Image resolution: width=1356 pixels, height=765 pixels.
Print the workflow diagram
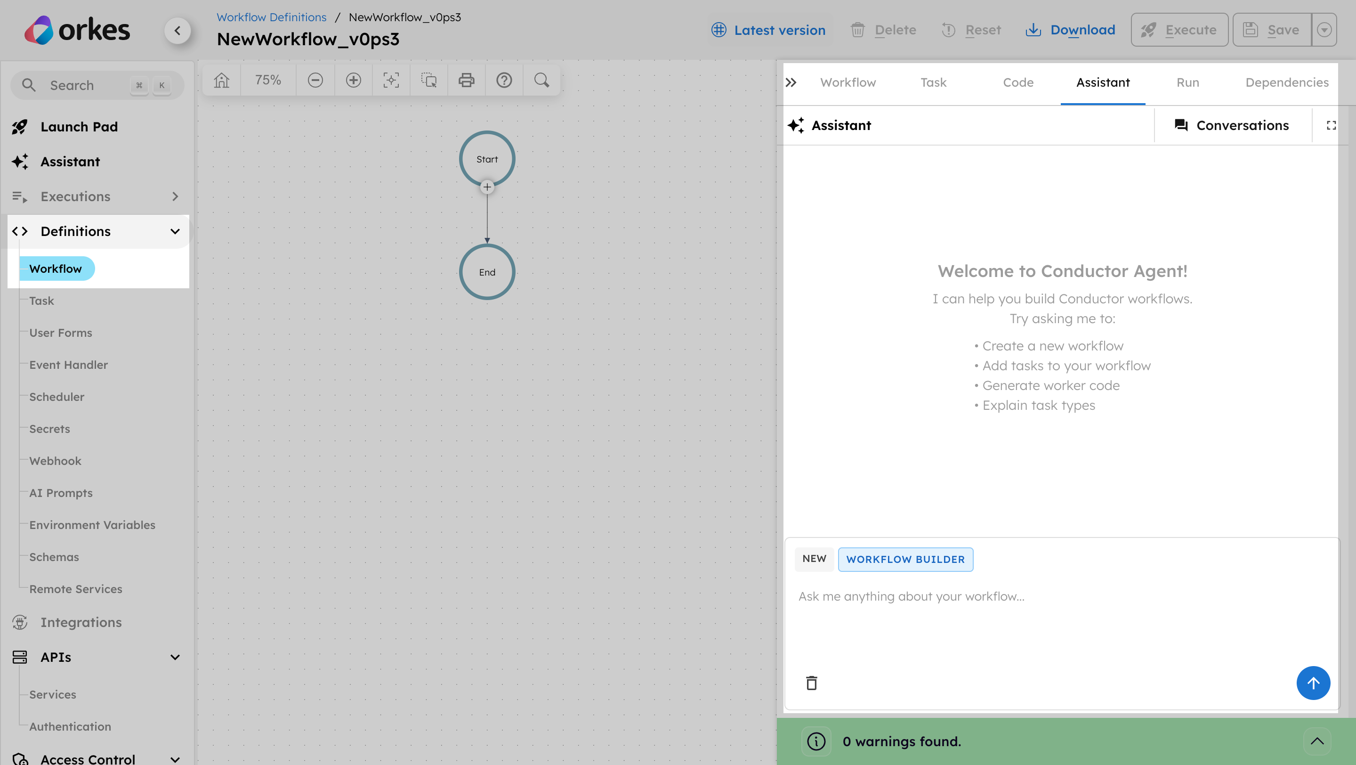point(466,80)
